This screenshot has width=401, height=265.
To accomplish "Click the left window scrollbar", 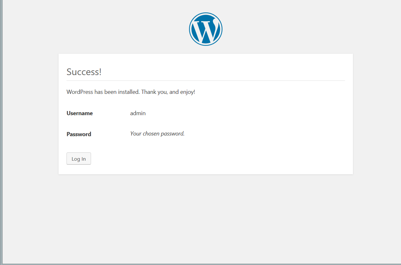I will coord(2,127).
